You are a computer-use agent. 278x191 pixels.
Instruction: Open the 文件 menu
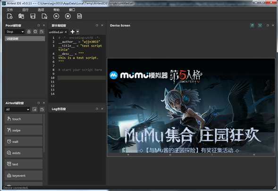coord(9,10)
